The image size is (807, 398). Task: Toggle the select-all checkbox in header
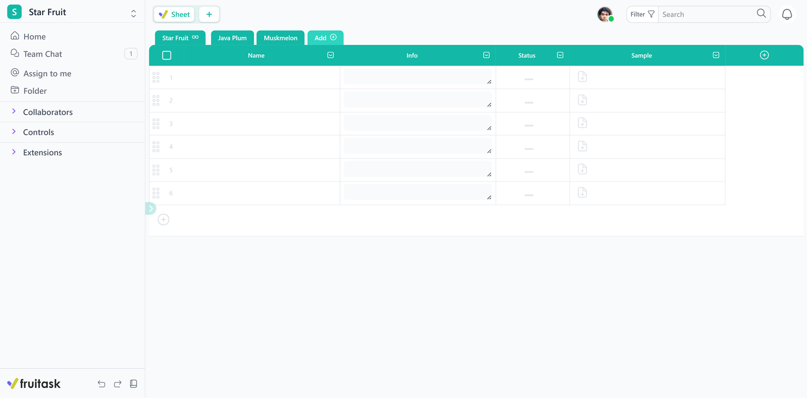(167, 55)
